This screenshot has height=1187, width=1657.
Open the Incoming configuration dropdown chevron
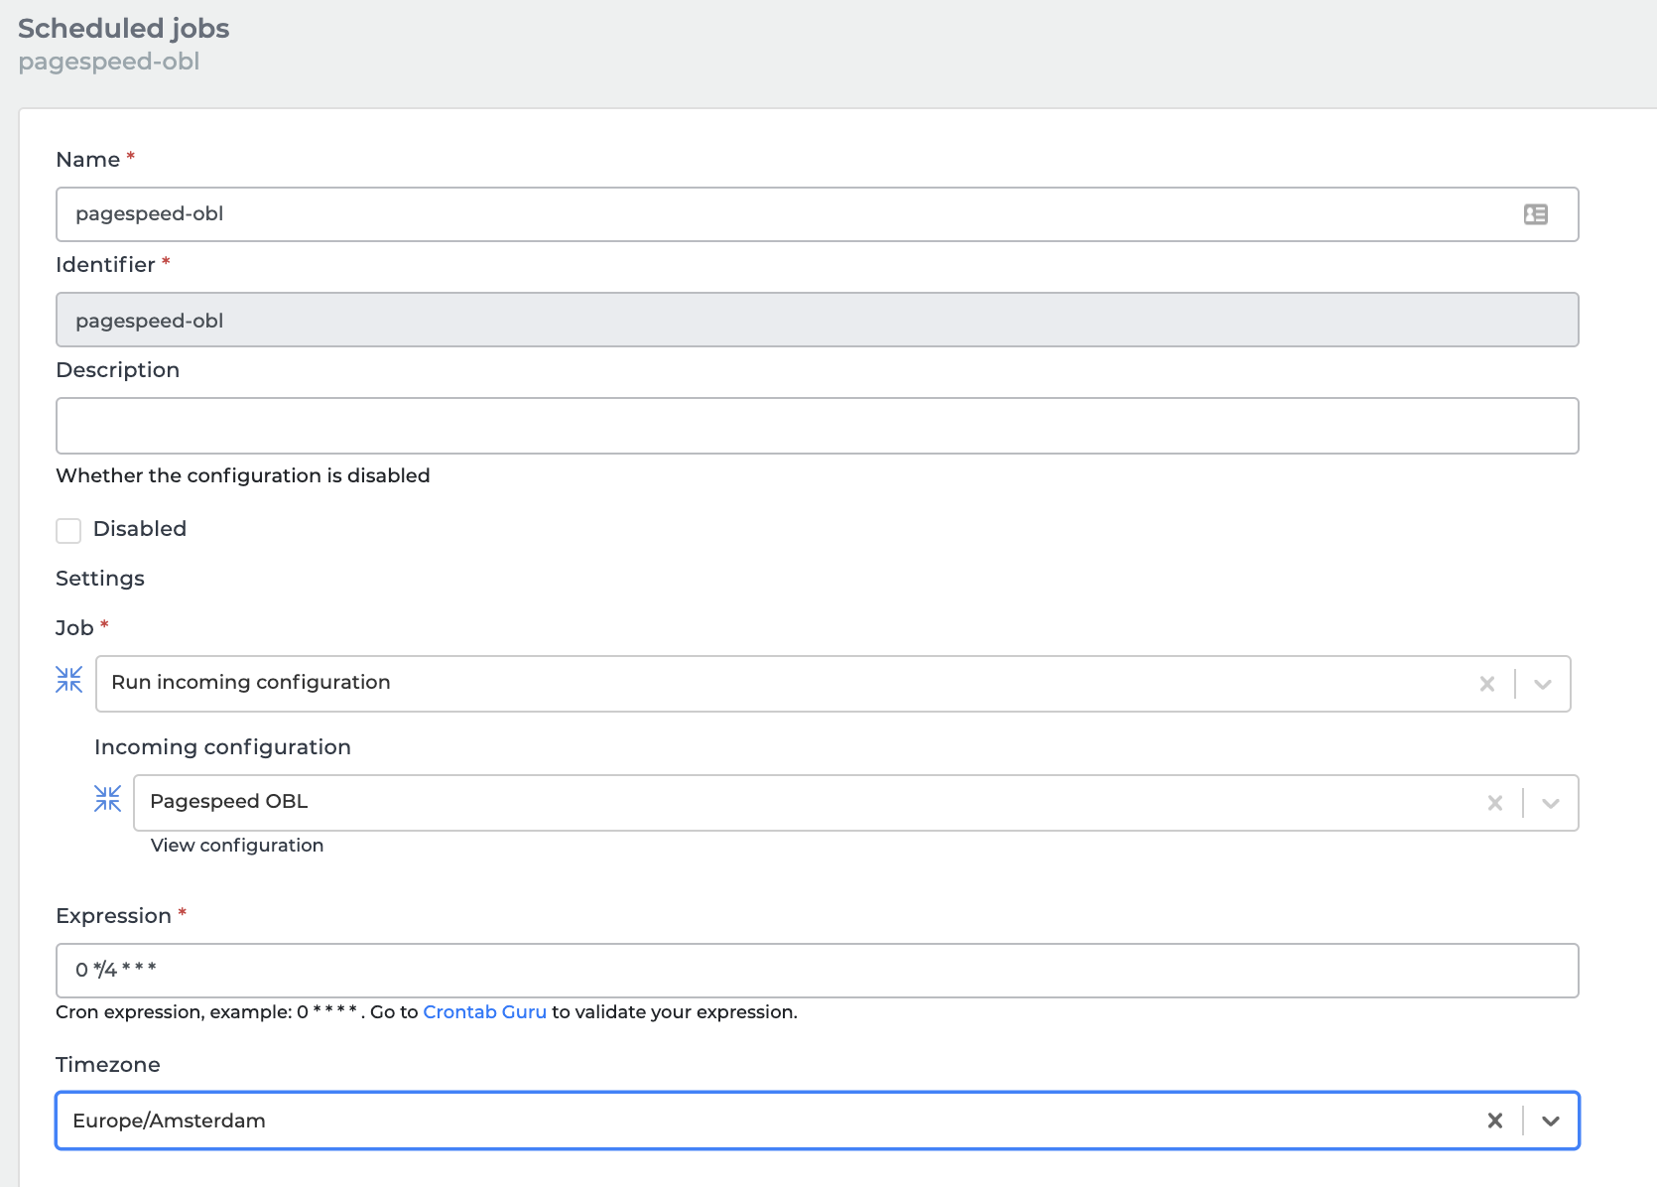1550,803
